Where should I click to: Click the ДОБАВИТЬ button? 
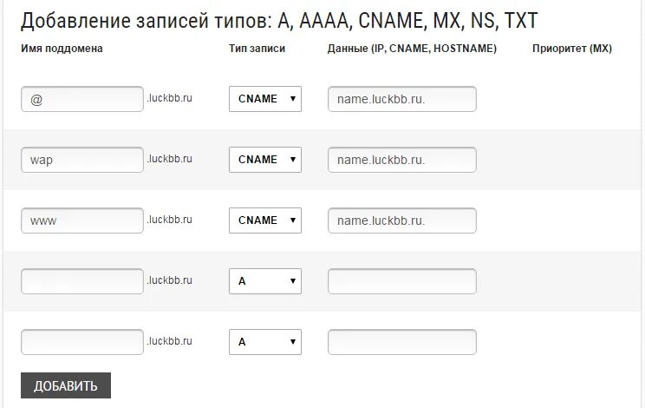(x=66, y=385)
